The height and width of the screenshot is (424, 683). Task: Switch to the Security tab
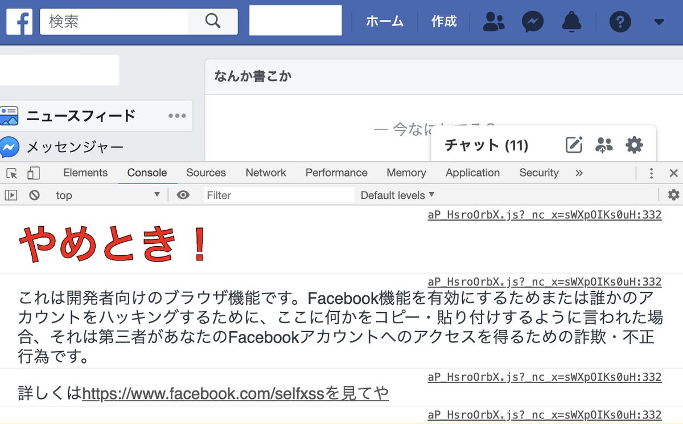pos(538,173)
